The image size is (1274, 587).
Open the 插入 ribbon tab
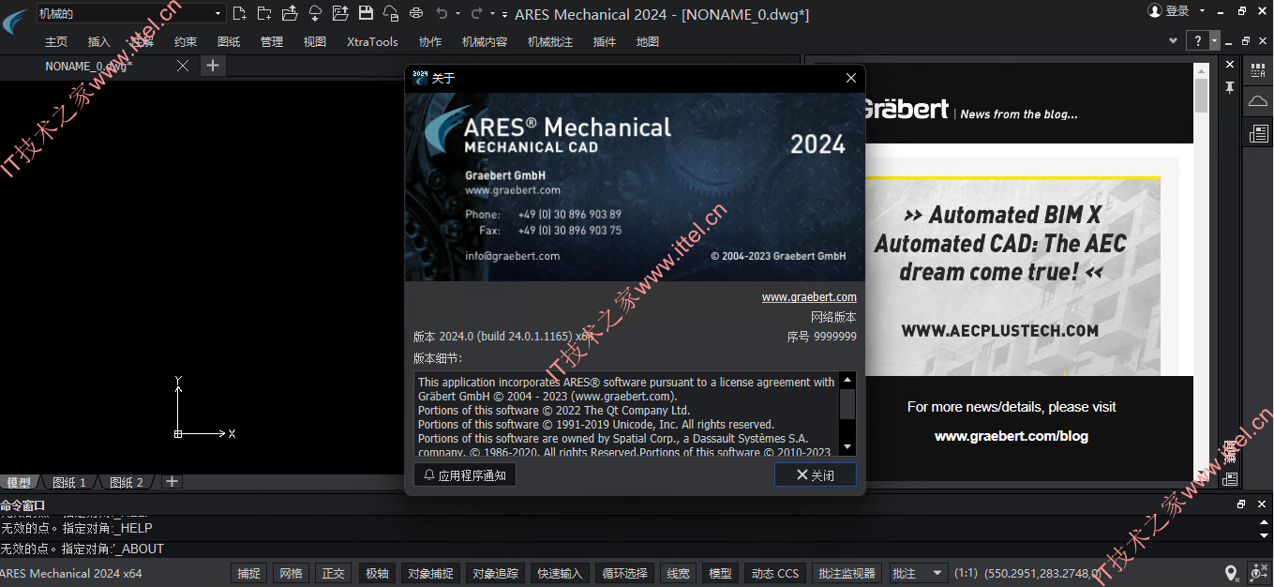click(98, 41)
